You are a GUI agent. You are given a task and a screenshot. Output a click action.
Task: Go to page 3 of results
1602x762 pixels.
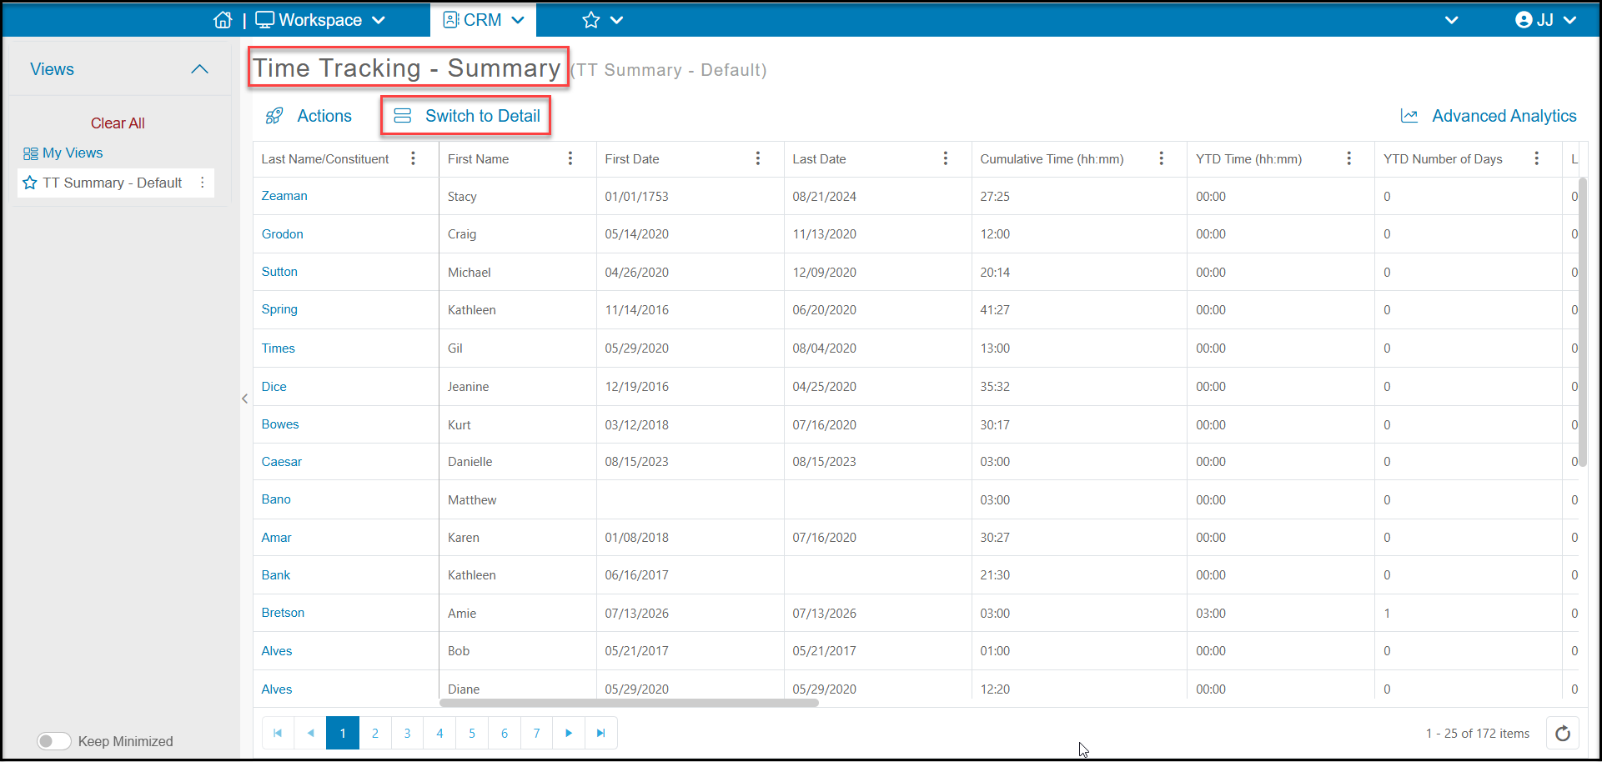408,733
